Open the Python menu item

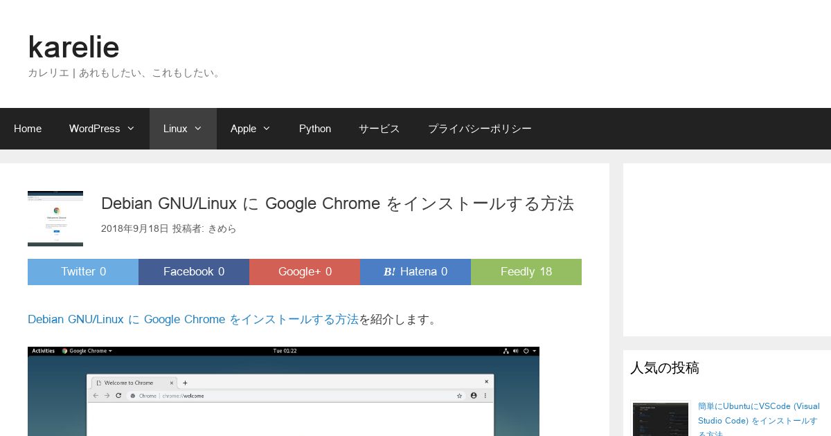tap(315, 129)
